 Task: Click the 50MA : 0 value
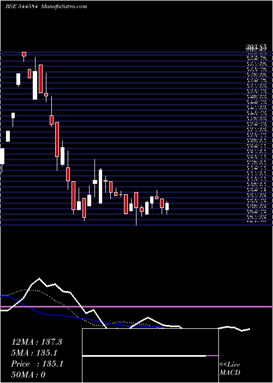28,375
